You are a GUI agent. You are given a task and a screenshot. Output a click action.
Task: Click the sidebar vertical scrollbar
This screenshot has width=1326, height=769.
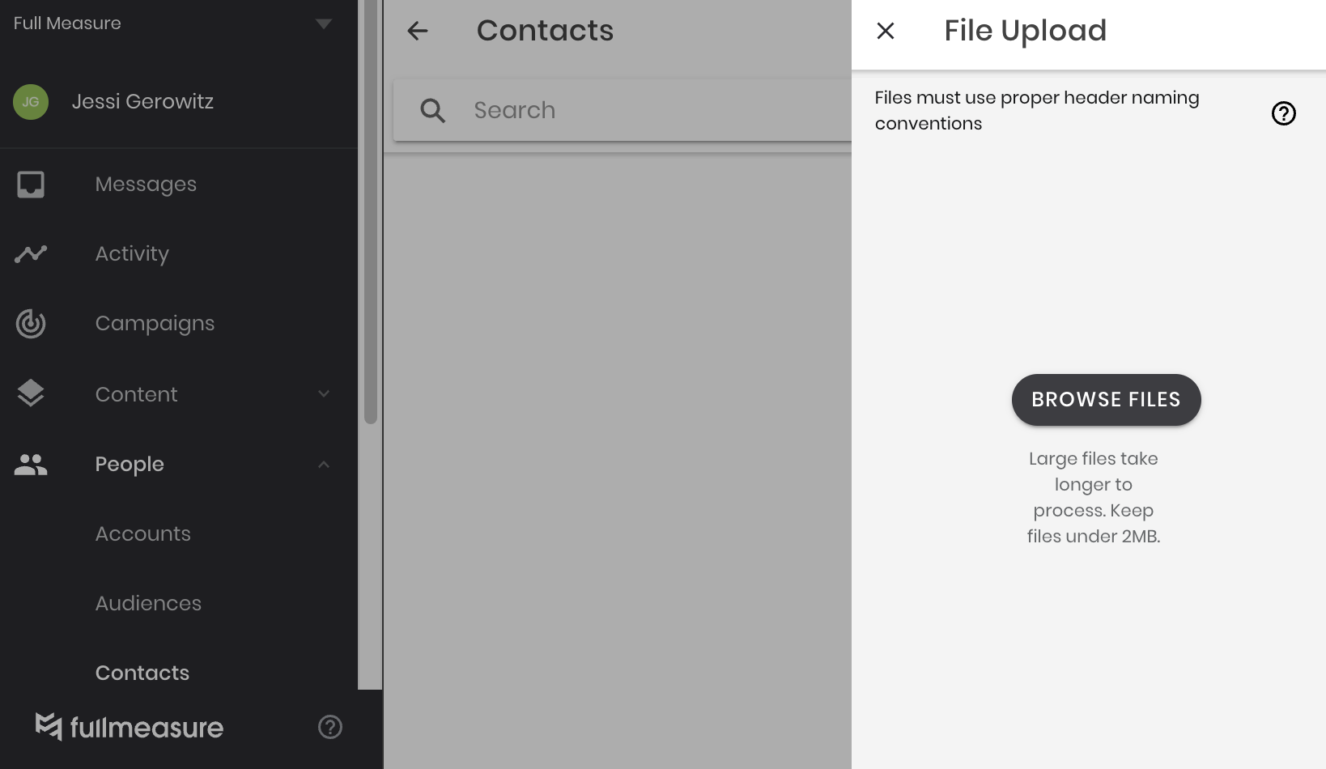point(371,212)
